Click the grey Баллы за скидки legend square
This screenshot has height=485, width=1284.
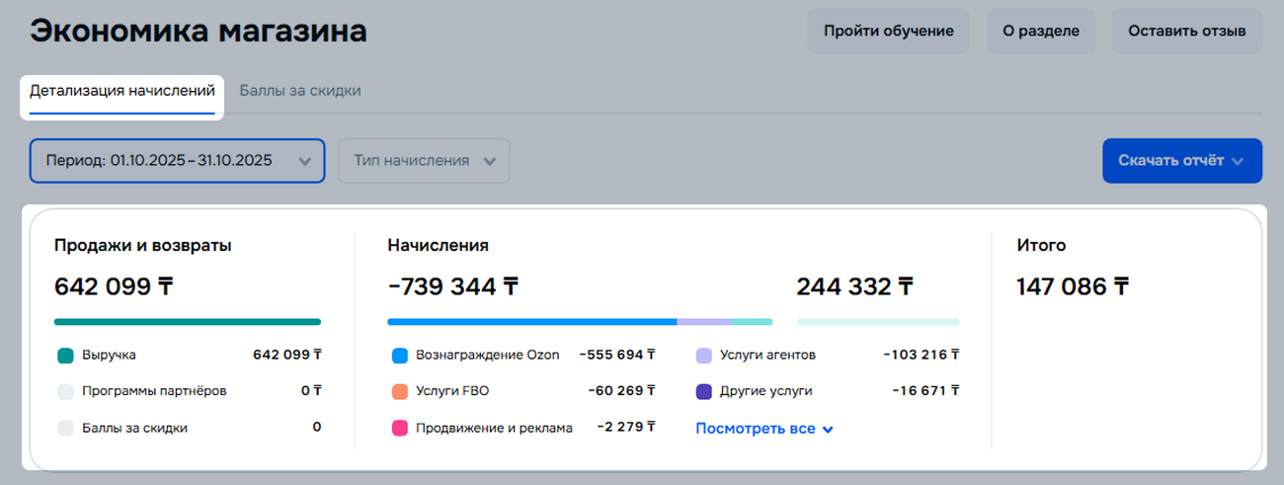pos(66,429)
